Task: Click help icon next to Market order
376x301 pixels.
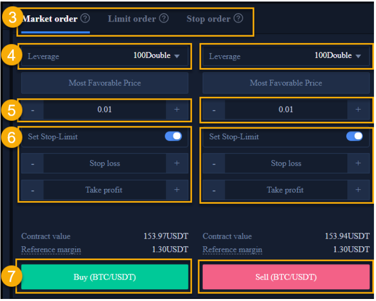Action: (85, 18)
